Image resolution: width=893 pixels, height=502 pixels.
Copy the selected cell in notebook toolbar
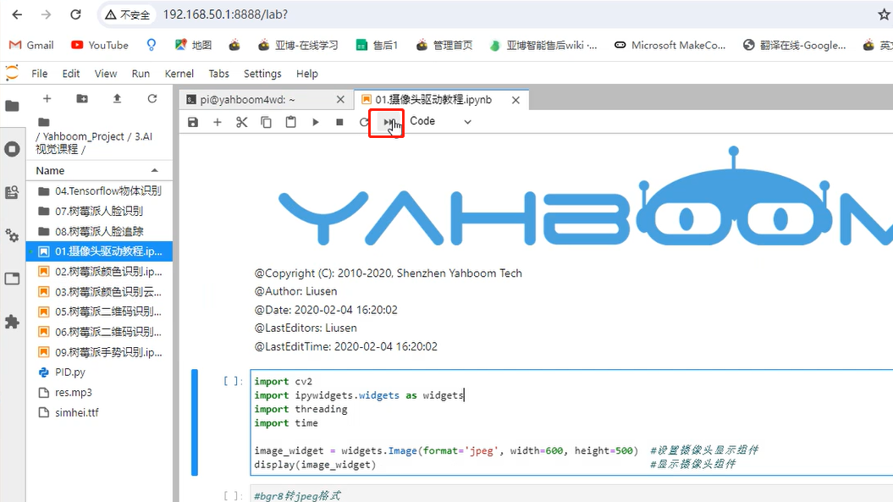tap(266, 122)
